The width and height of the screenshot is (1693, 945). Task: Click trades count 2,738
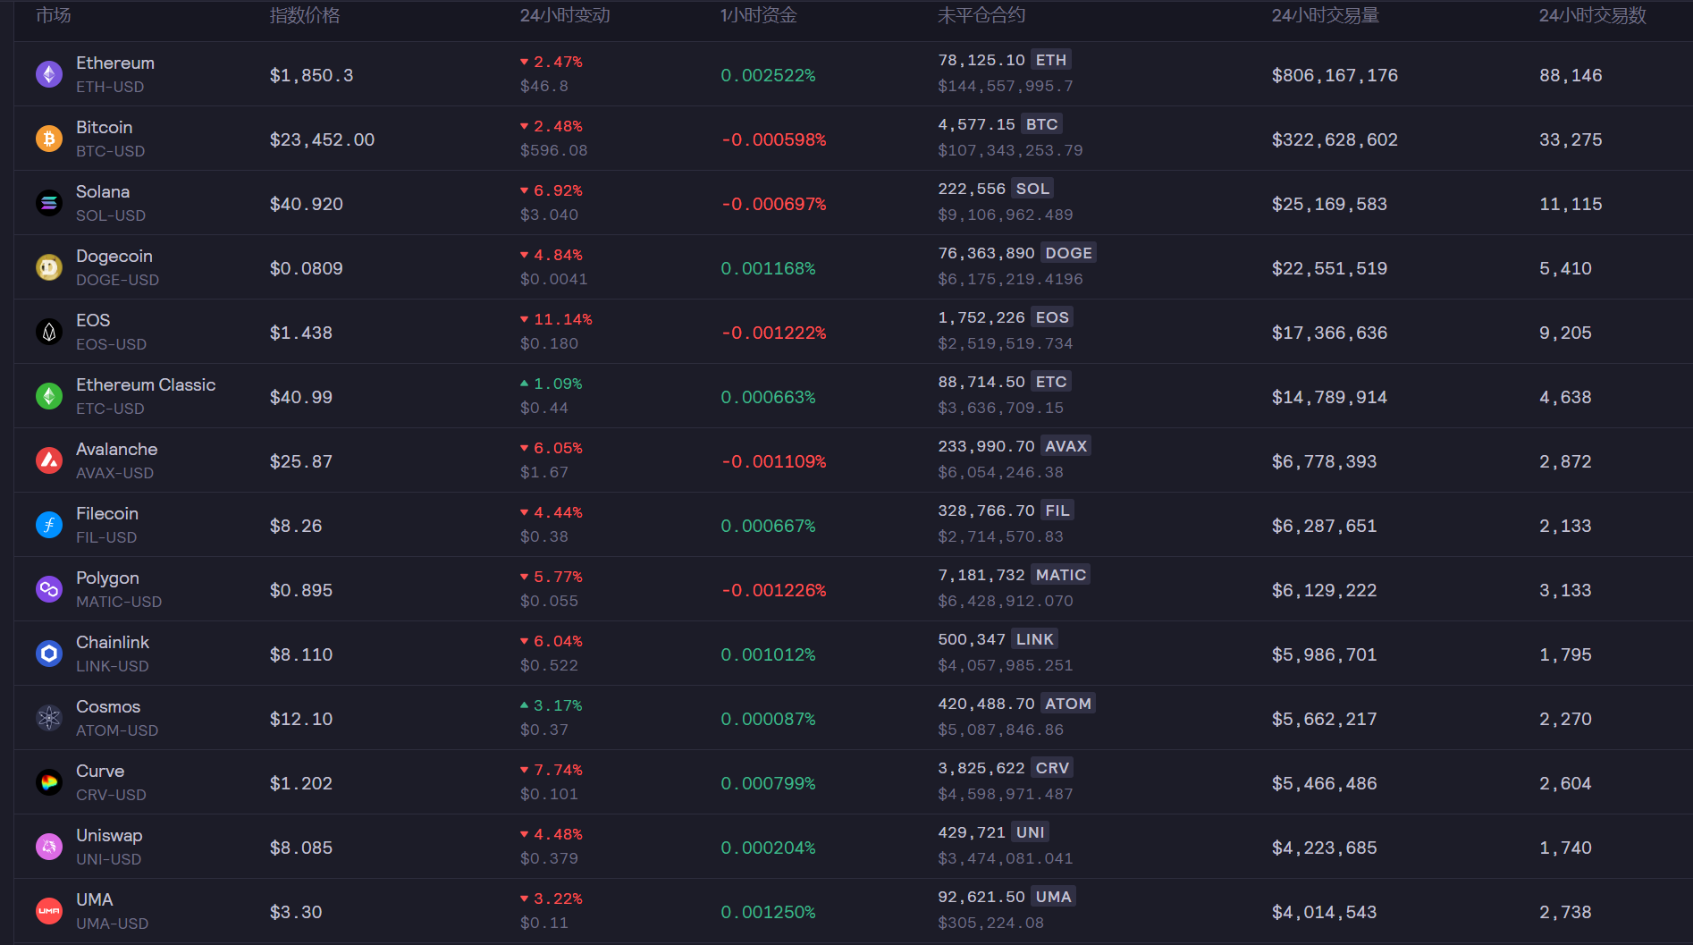(1565, 912)
